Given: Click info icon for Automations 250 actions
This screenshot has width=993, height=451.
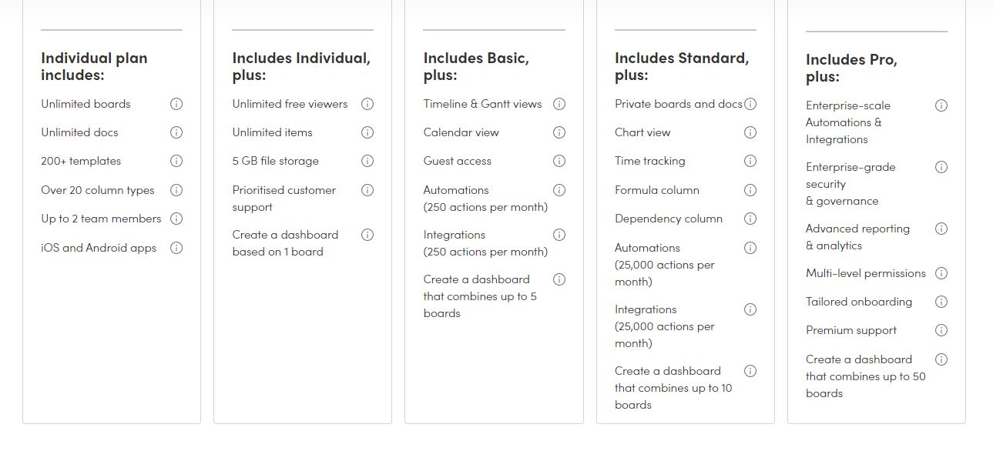Looking at the screenshot, I should pos(559,190).
